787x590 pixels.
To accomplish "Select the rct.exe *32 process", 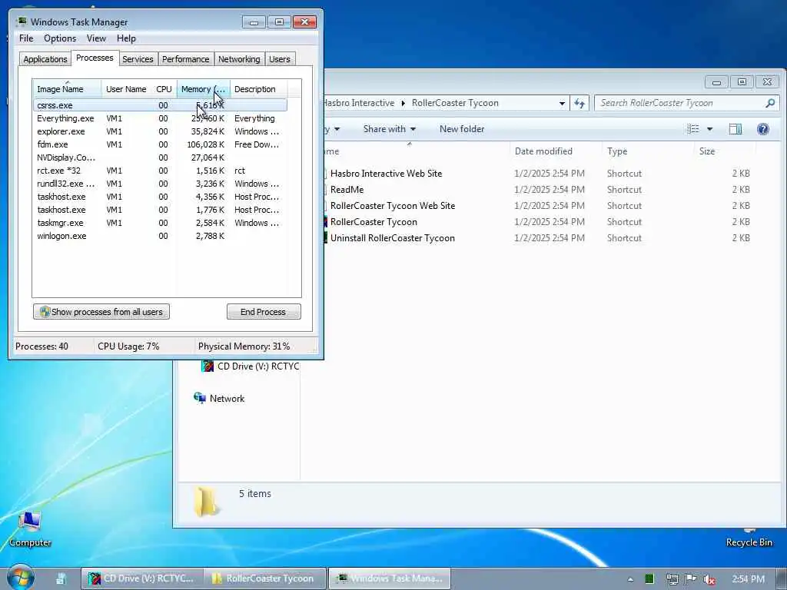I will coord(160,171).
